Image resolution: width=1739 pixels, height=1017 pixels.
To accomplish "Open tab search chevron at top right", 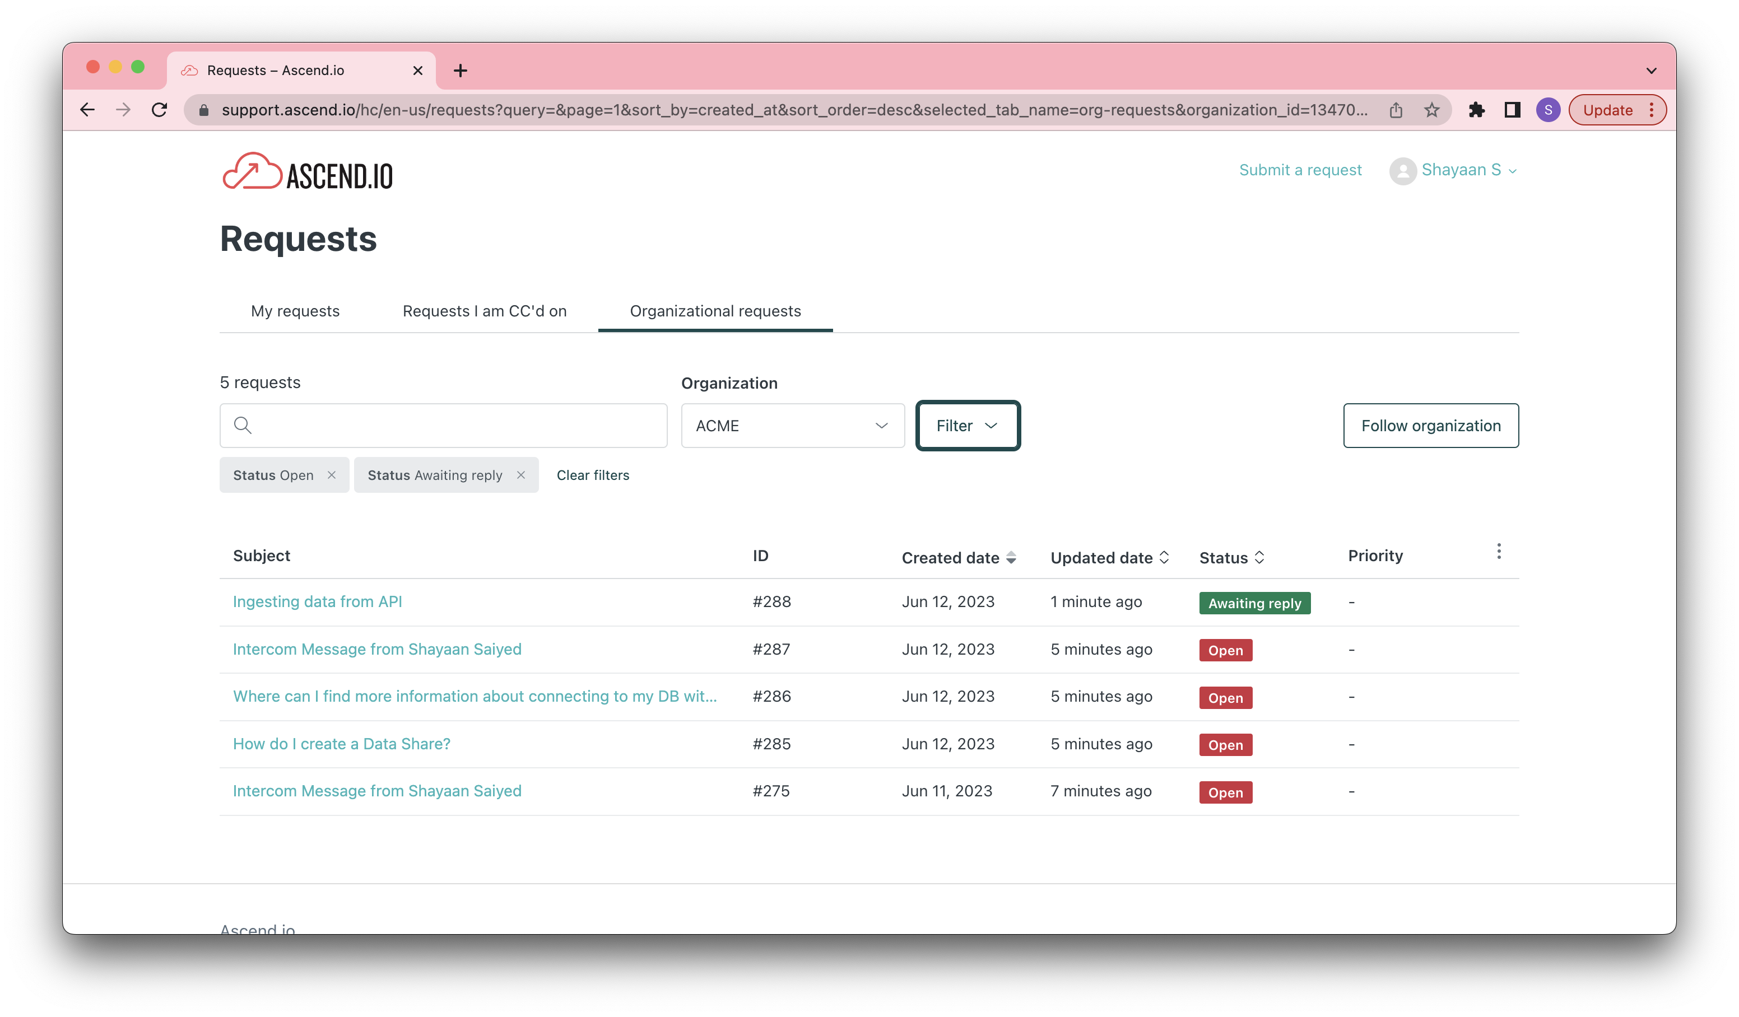I will pos(1650,71).
